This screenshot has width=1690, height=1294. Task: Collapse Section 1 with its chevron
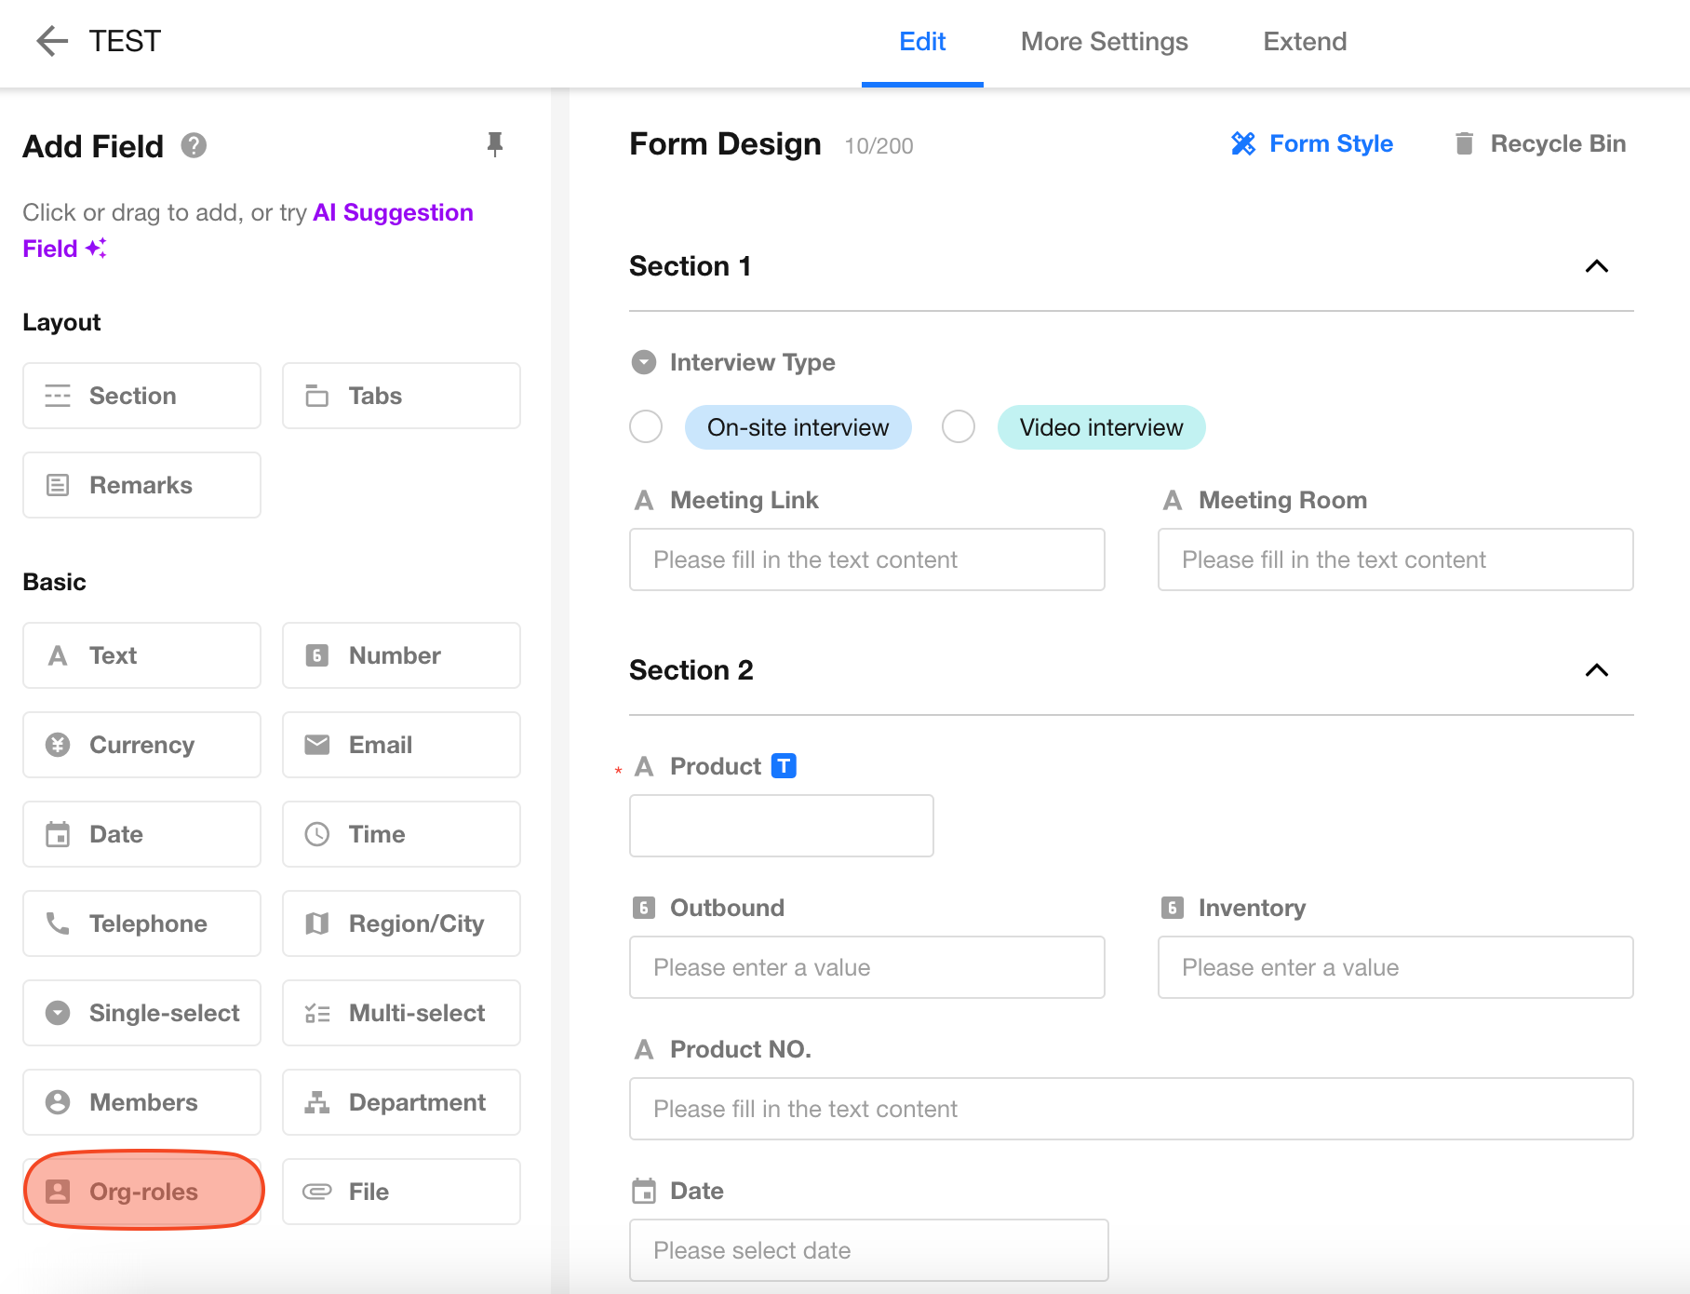pos(1596,266)
